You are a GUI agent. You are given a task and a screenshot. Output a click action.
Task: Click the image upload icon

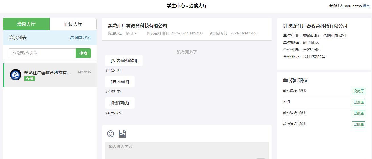(x=122, y=134)
